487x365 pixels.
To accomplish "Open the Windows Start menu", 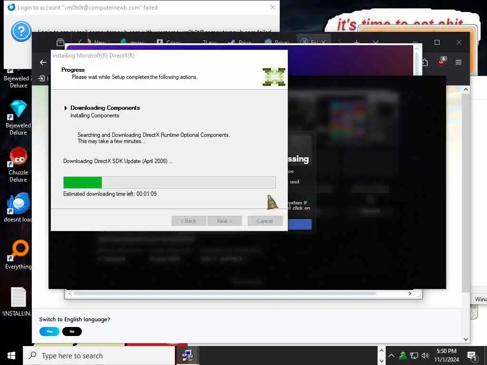I will (11, 355).
